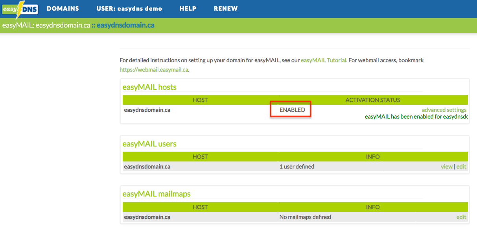The width and height of the screenshot is (477, 230).
Task: Select the easyMAIL users heading
Action: tap(149, 144)
